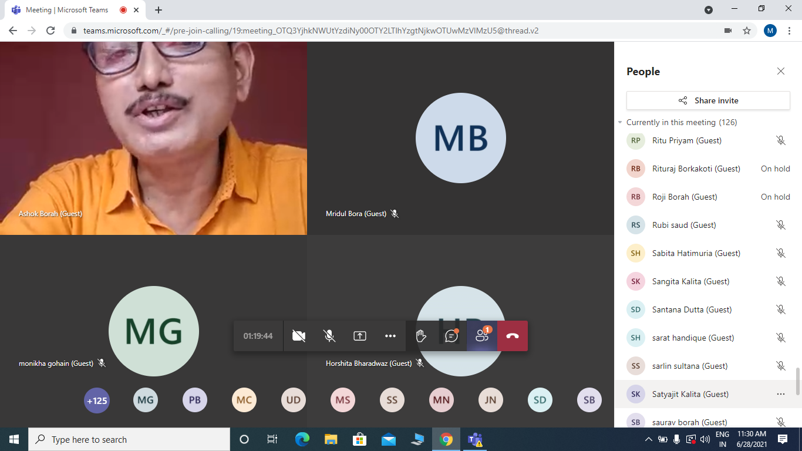Screen dimensions: 802x451
Task: Select Ashok Borah's video tile
Action: click(153, 138)
